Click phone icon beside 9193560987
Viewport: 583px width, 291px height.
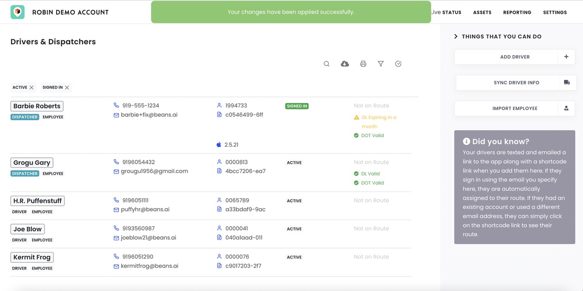117,228
